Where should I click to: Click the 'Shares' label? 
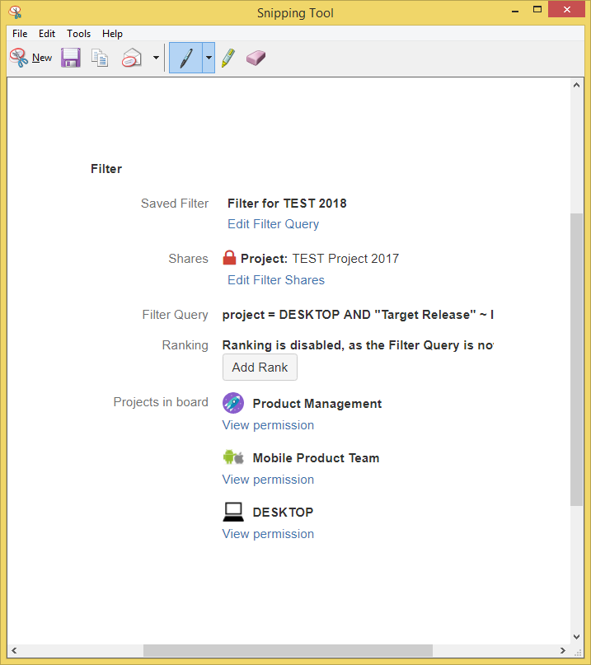tap(189, 259)
